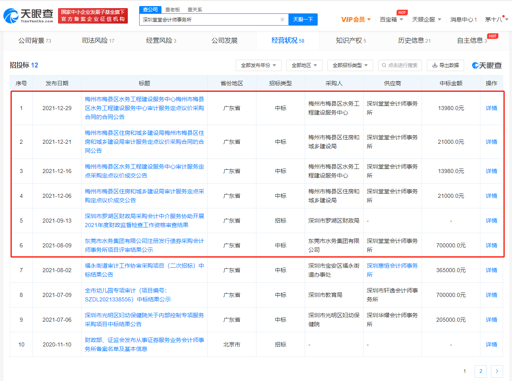
Task: Click the 点击进行搜索 bidding search box
Action: (x=400, y=65)
